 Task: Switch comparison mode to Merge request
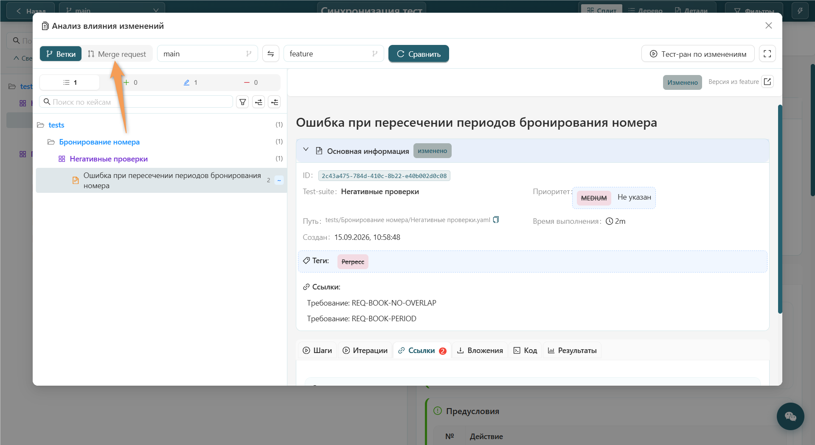(x=117, y=54)
